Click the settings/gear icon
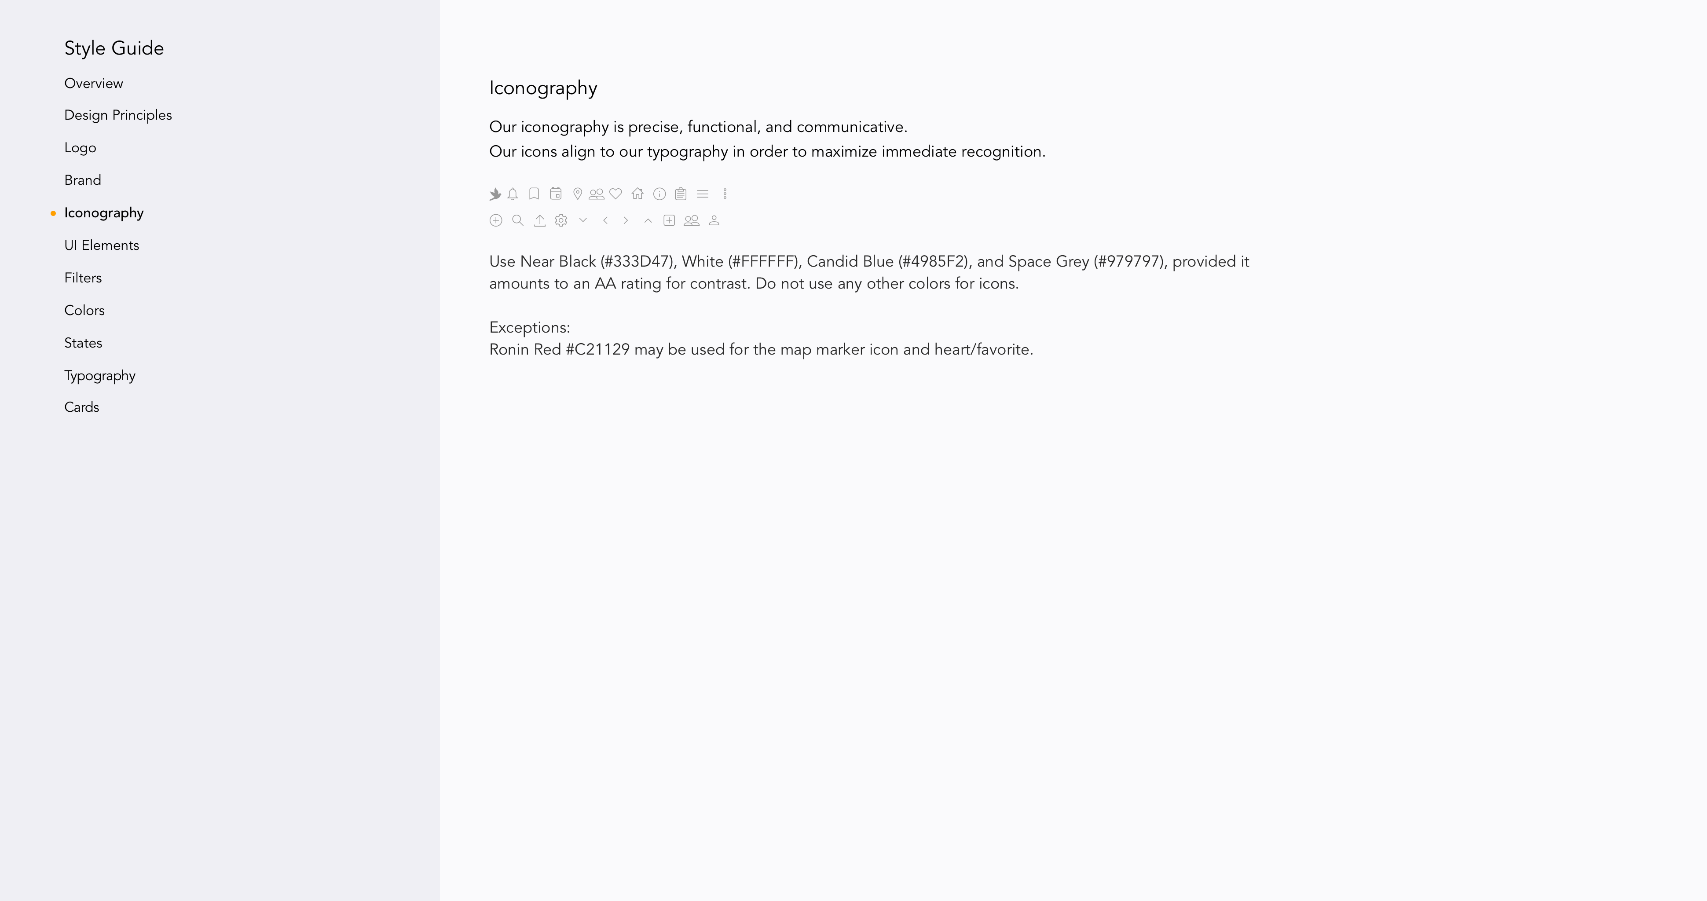Image resolution: width=1707 pixels, height=901 pixels. tap(561, 220)
